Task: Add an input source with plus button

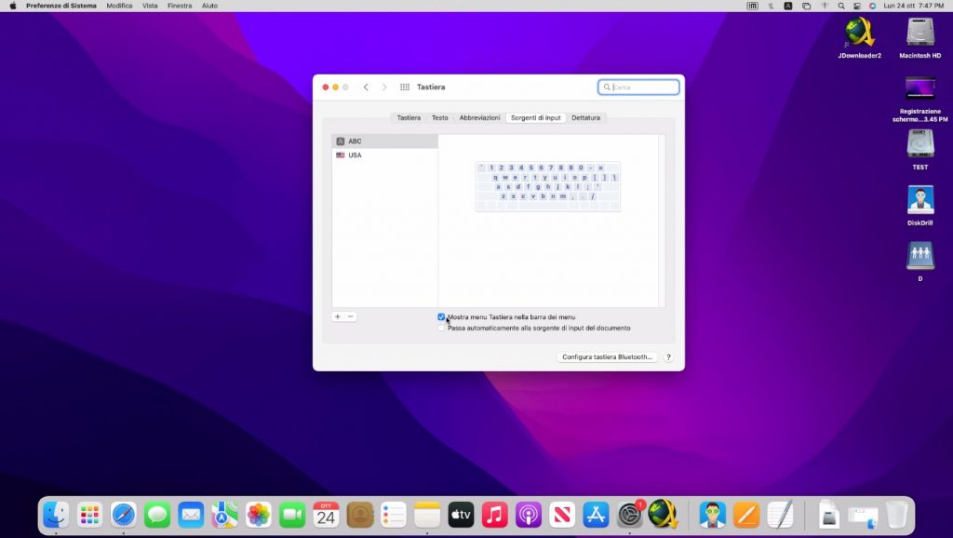Action: [338, 316]
